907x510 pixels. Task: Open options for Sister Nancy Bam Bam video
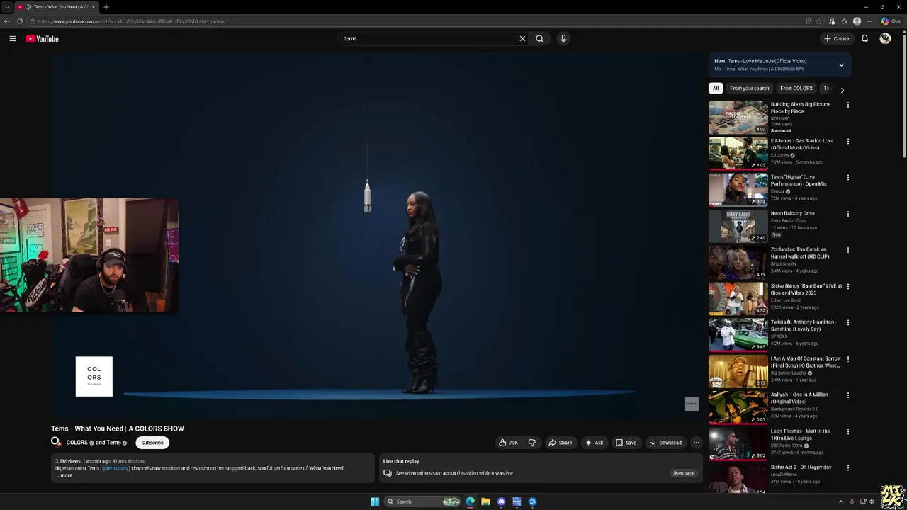click(x=847, y=287)
